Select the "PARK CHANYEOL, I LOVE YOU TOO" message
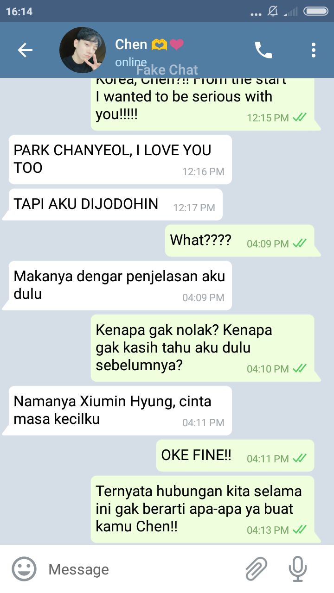The width and height of the screenshot is (334, 593). tap(120, 159)
